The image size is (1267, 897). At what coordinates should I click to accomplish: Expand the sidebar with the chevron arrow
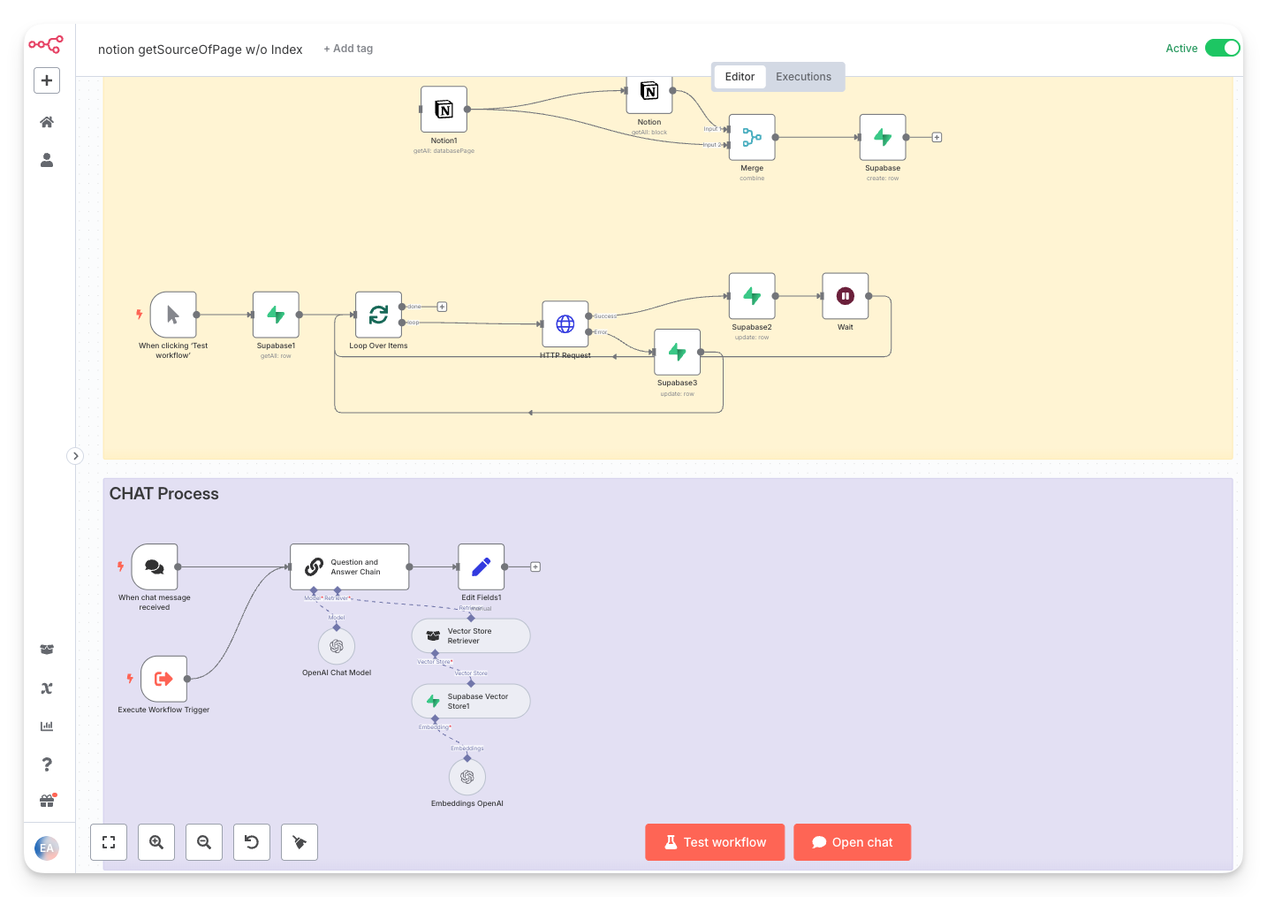point(75,455)
